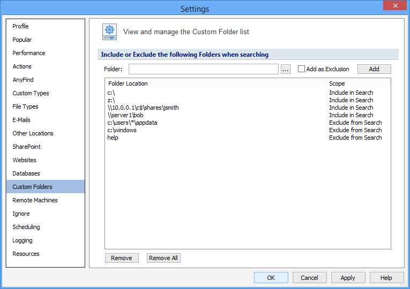Select AnyFind in the sidebar
This screenshot has width=410, height=289.
[x=23, y=80]
